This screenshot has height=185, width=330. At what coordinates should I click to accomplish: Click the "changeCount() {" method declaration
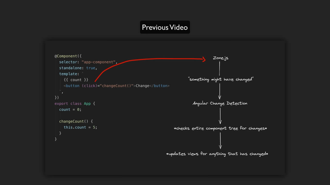coord(76,121)
